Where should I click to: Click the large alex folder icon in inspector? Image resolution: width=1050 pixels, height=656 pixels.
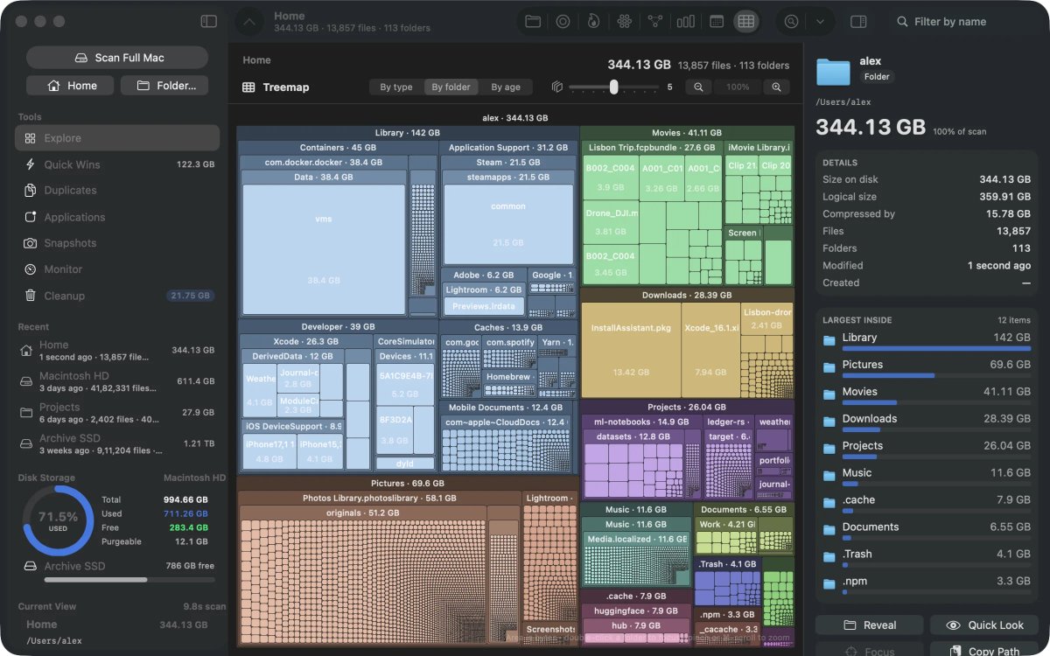833,70
